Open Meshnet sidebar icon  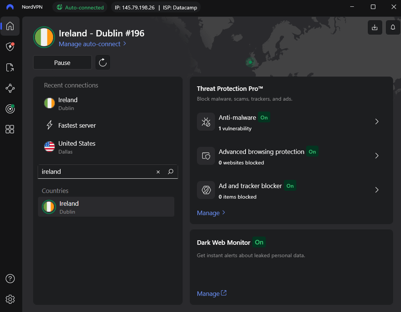[x=10, y=88]
